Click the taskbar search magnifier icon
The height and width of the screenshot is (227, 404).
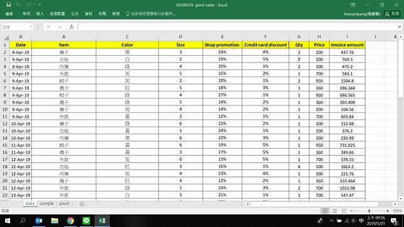click(x=23, y=221)
